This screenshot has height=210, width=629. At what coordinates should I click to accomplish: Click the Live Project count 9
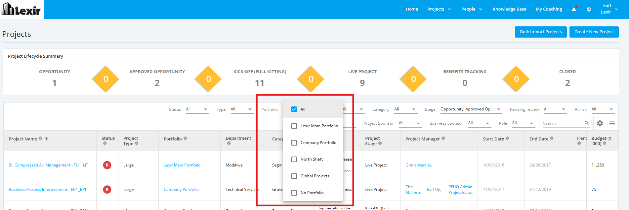pyautogui.click(x=362, y=83)
